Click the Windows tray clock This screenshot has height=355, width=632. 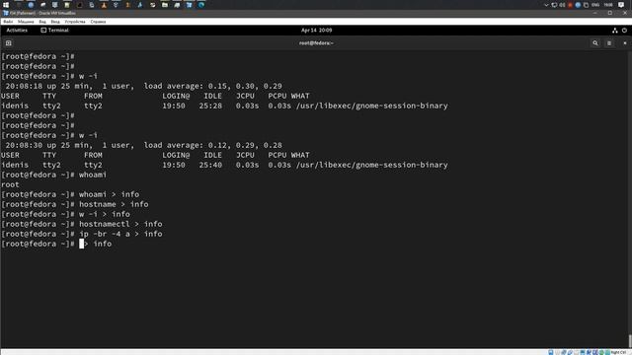pos(608,5)
